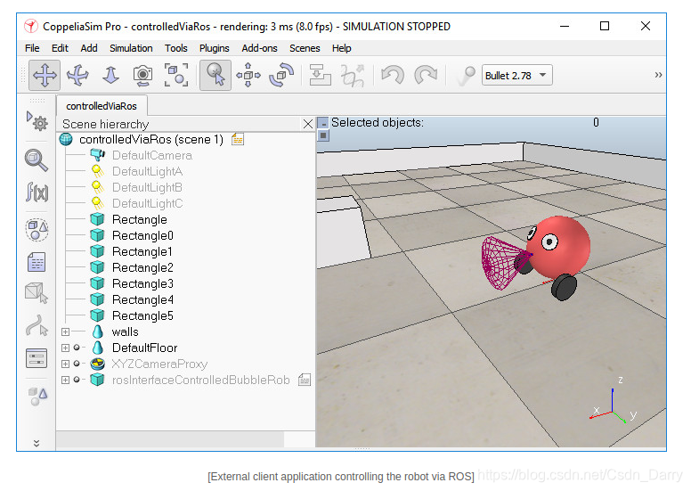Open the Tools menu
The width and height of the screenshot is (691, 491).
coord(175,48)
